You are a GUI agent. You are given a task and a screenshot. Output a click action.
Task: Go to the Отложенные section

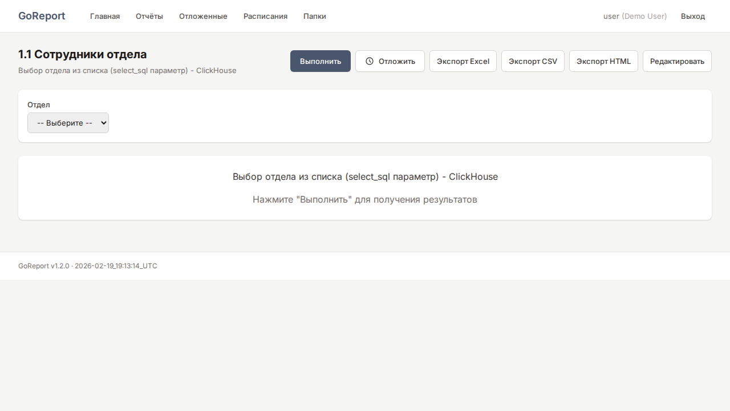point(203,16)
